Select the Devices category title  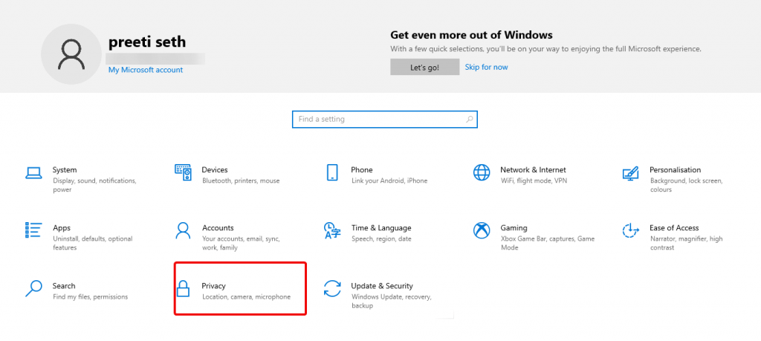[215, 170]
